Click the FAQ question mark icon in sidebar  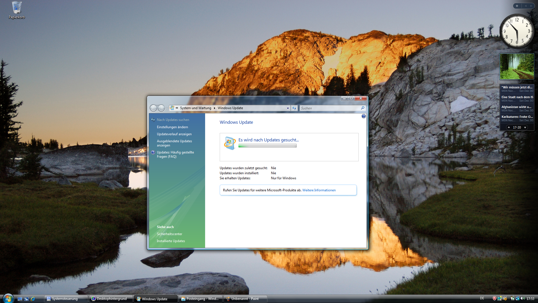tap(153, 153)
